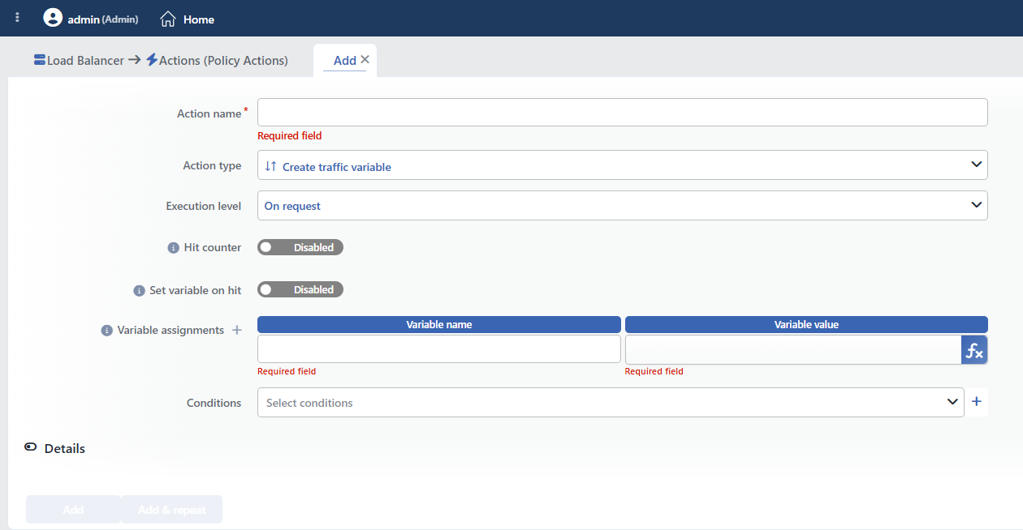Screen dimensions: 1023x530
Task: Click the traffic arrows icon in Action type
Action: pyautogui.click(x=271, y=166)
